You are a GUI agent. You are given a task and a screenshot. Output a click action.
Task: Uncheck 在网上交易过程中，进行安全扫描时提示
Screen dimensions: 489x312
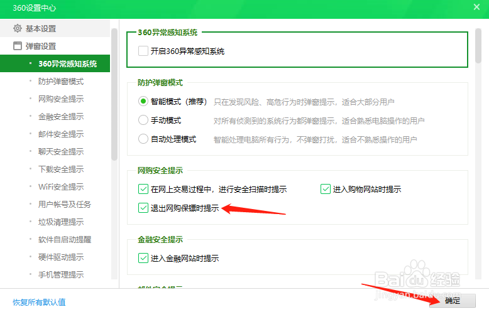point(143,189)
